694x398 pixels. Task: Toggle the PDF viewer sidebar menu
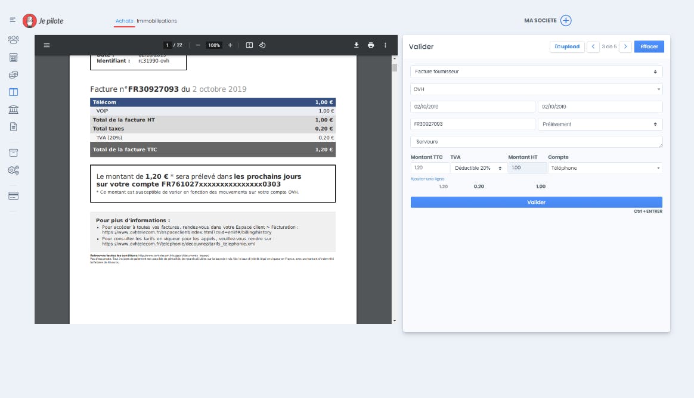[x=47, y=45]
